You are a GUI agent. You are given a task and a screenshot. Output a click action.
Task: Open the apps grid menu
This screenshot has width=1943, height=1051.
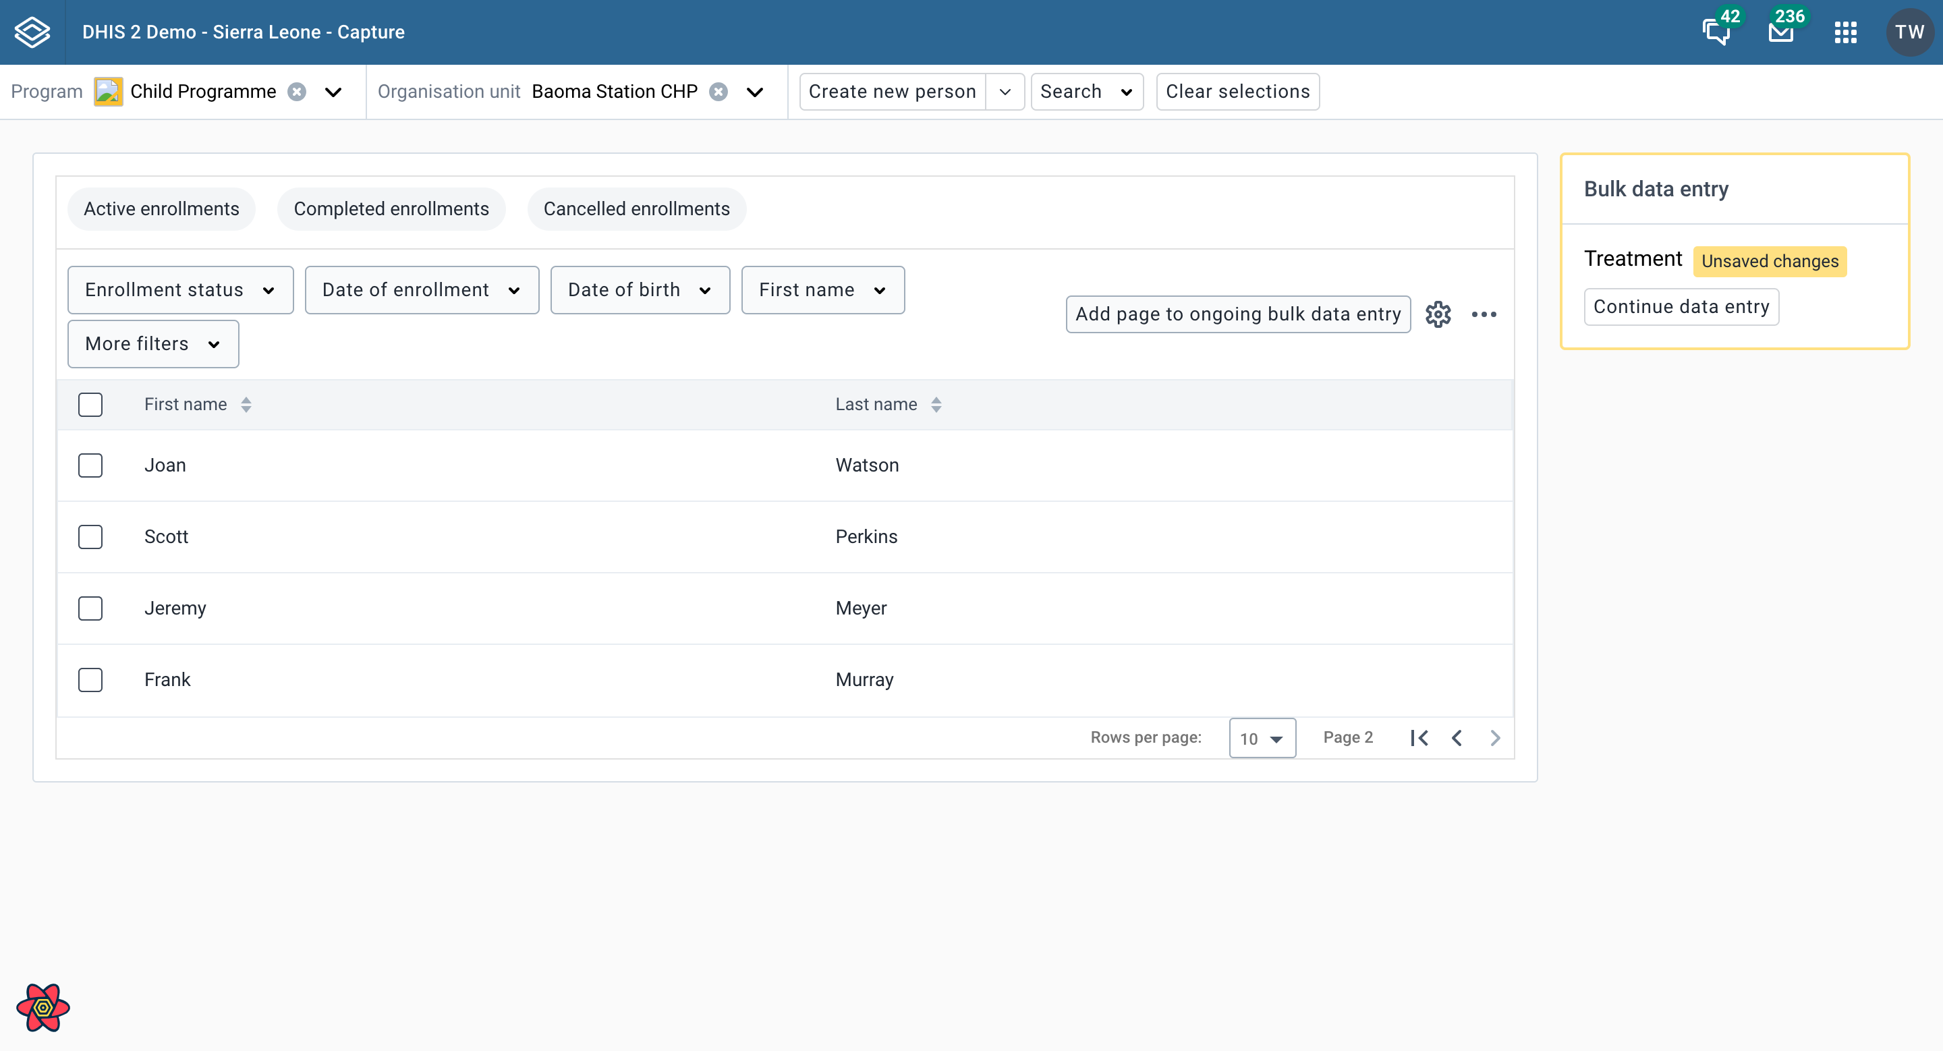[1846, 32]
